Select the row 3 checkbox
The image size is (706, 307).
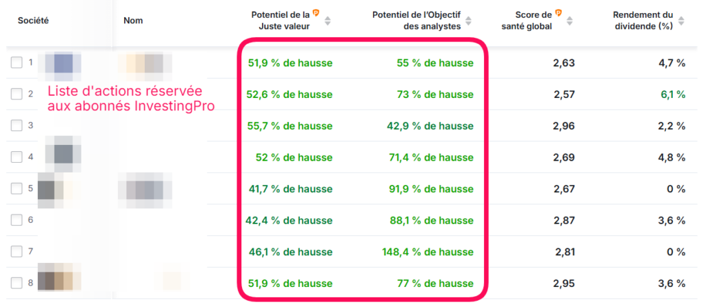coord(17,126)
